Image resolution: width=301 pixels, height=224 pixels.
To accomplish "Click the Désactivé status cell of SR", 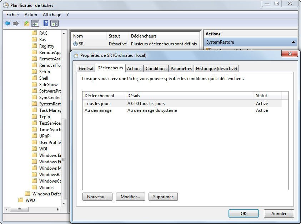I will point(118,44).
